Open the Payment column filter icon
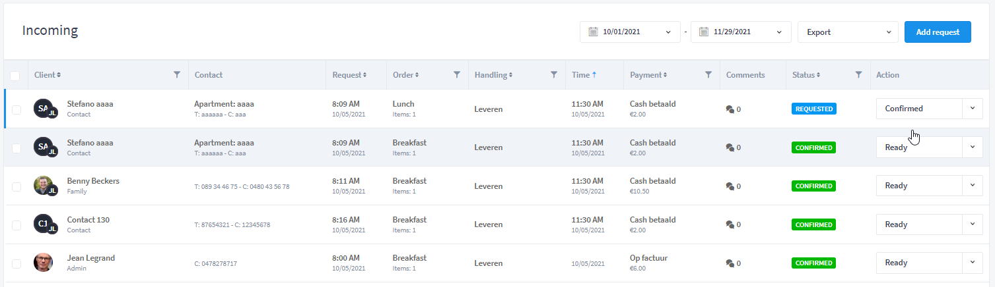The image size is (995, 287). (708, 75)
